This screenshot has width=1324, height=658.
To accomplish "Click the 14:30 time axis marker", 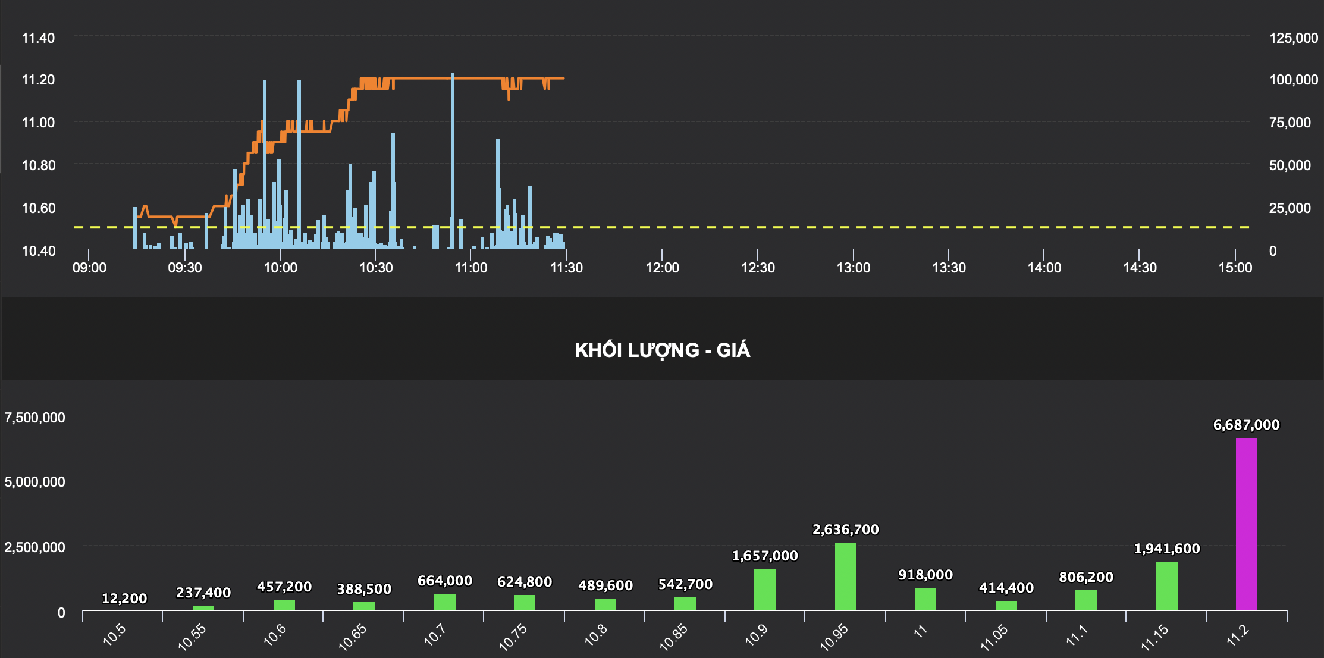I will click(1140, 268).
